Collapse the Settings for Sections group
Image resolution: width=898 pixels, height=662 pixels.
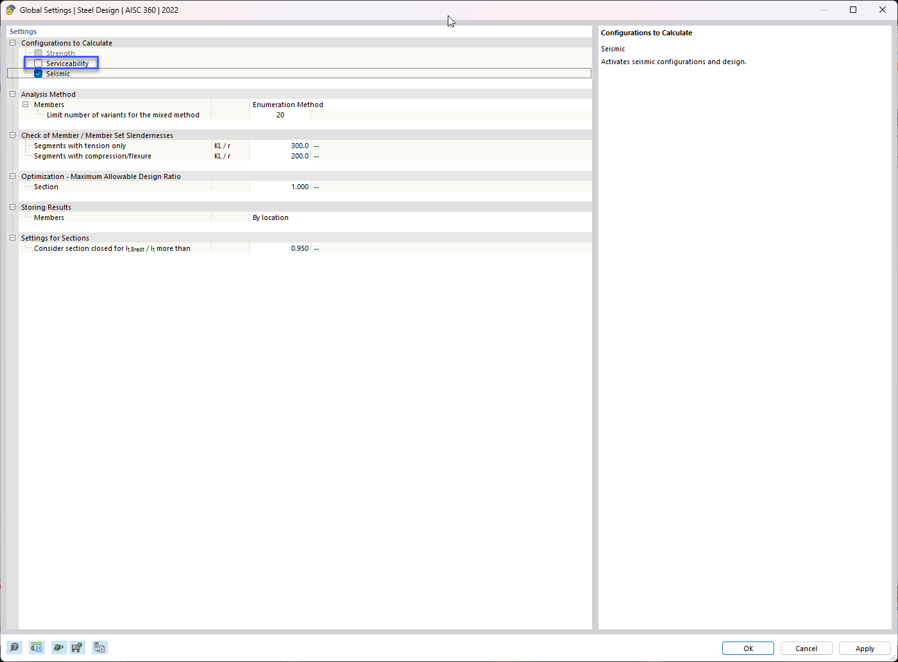tap(12, 237)
